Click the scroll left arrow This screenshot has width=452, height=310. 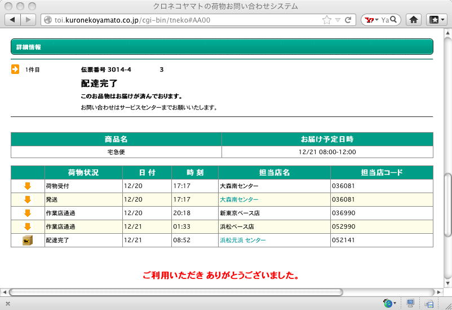(x=4, y=292)
